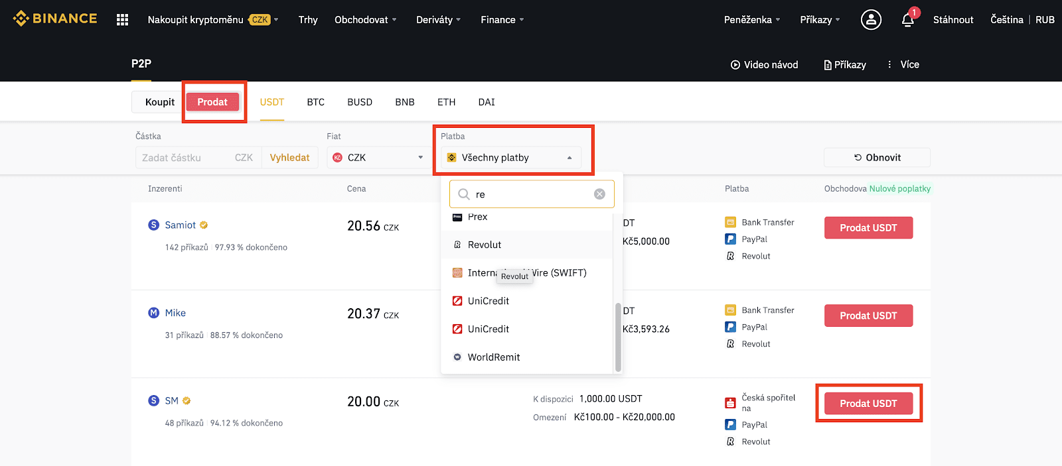The image size is (1062, 466).
Task: Click the SWIFT wire icon in dropdown list
Action: (x=457, y=273)
